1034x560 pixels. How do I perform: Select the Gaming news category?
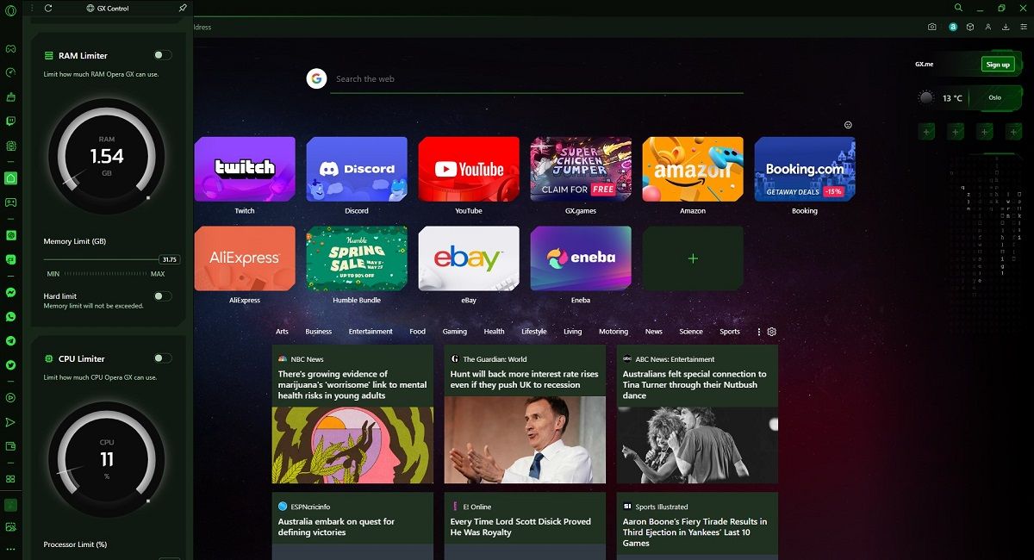[454, 332]
